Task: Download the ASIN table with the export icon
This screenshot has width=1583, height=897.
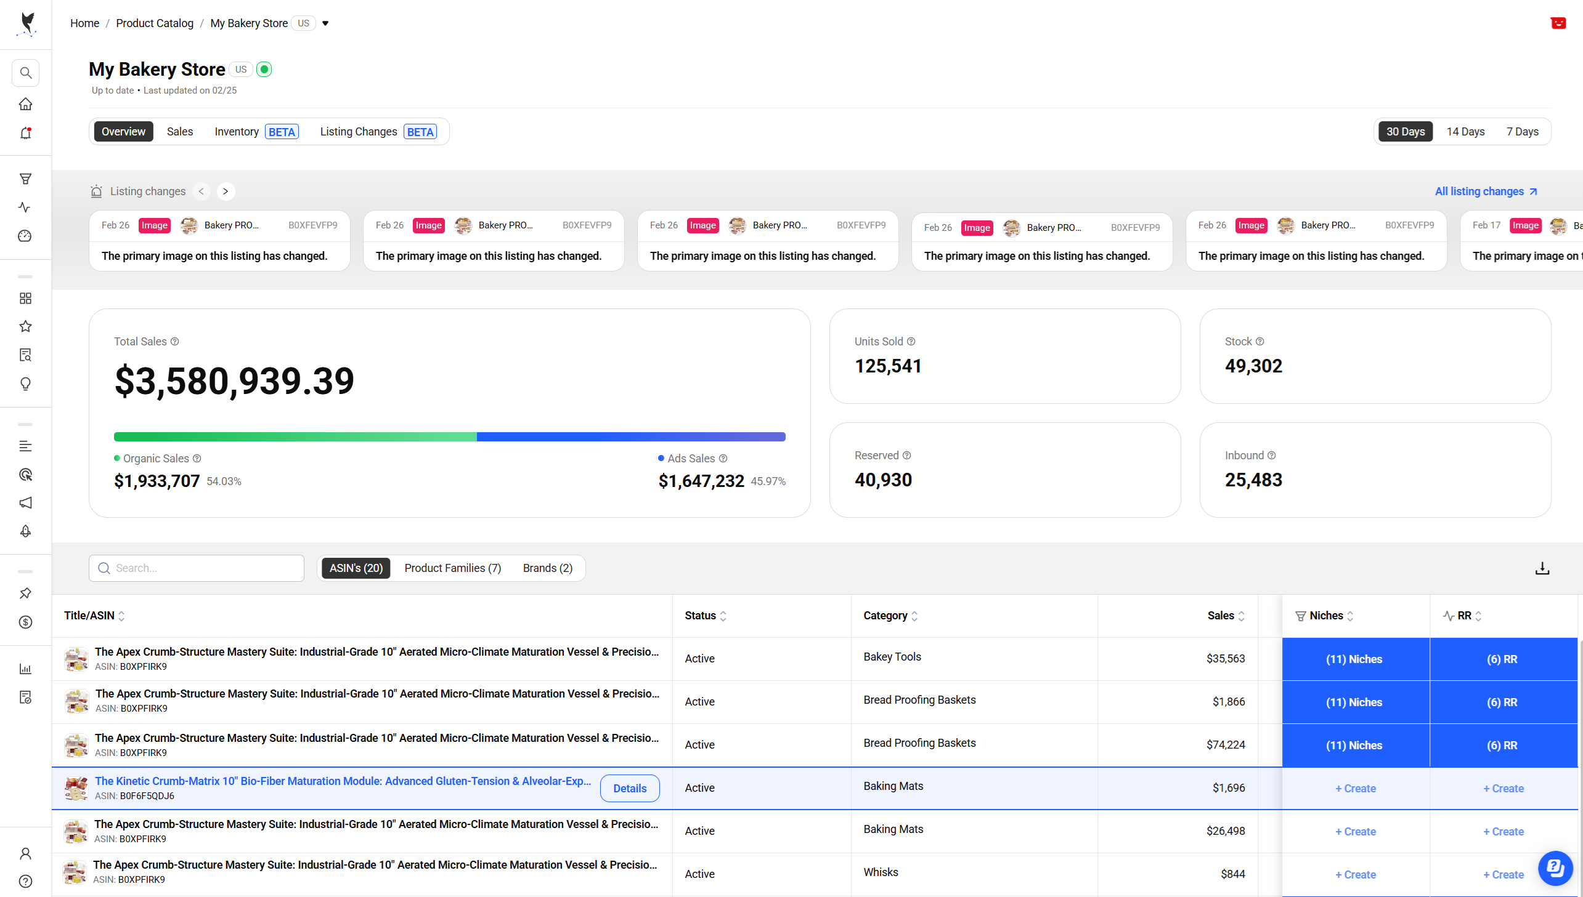Action: [x=1542, y=568]
